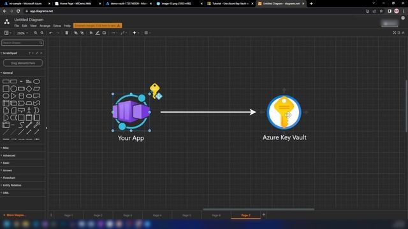Select the parallelogram shape in General
The width and height of the screenshot is (408, 229).
click(x=37, y=88)
